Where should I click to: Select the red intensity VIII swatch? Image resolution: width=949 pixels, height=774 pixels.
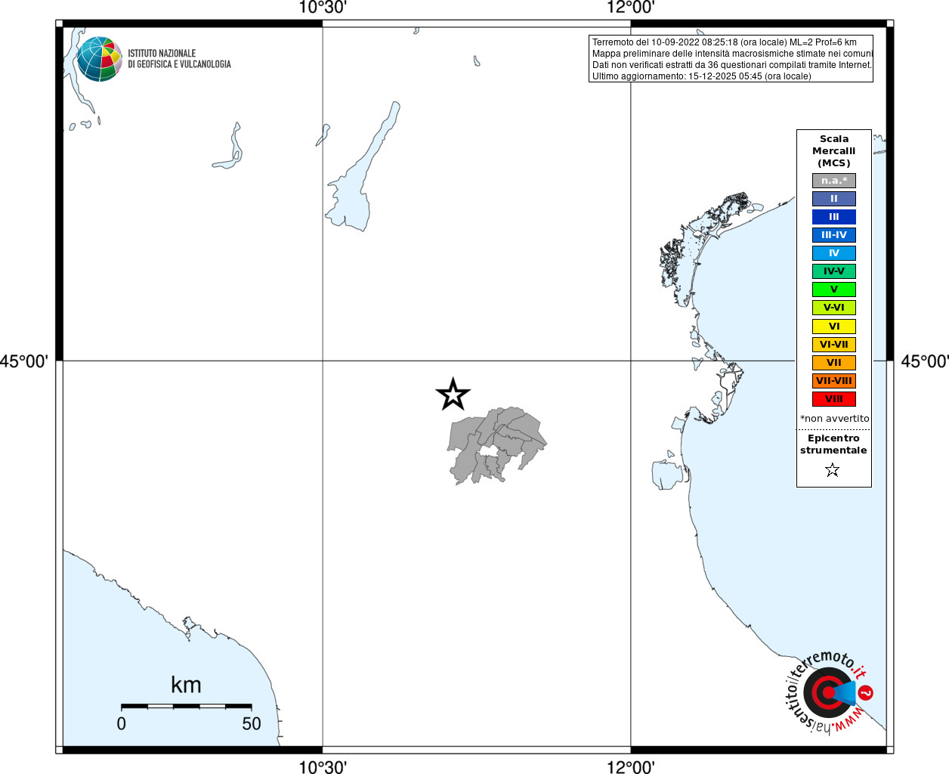[834, 399]
